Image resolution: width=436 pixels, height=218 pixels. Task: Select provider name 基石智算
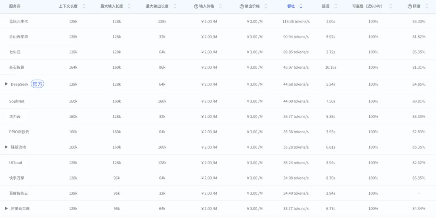point(17,67)
